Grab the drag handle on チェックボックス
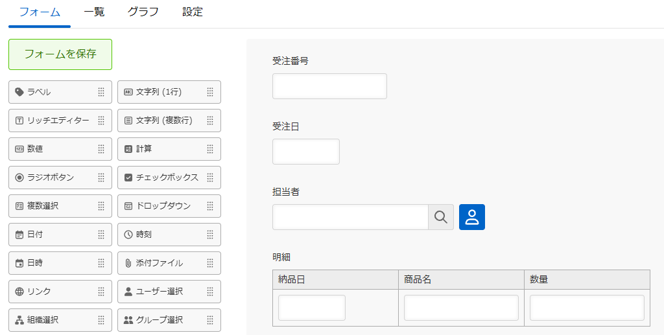Viewport: 664px width, 335px height. pos(210,178)
